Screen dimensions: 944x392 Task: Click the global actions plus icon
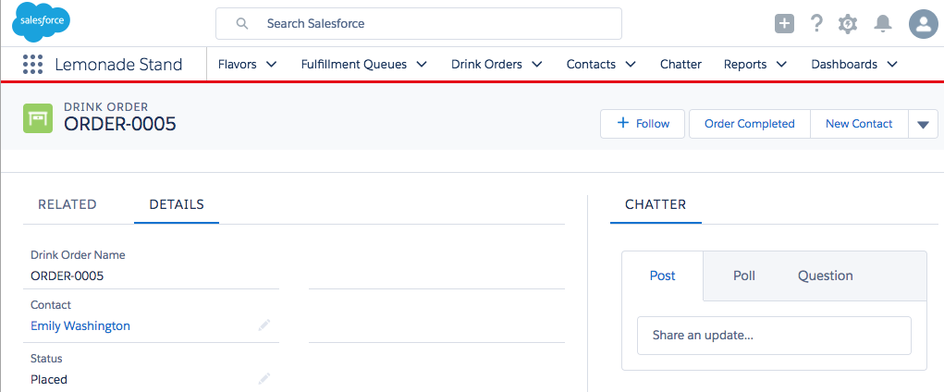(784, 24)
